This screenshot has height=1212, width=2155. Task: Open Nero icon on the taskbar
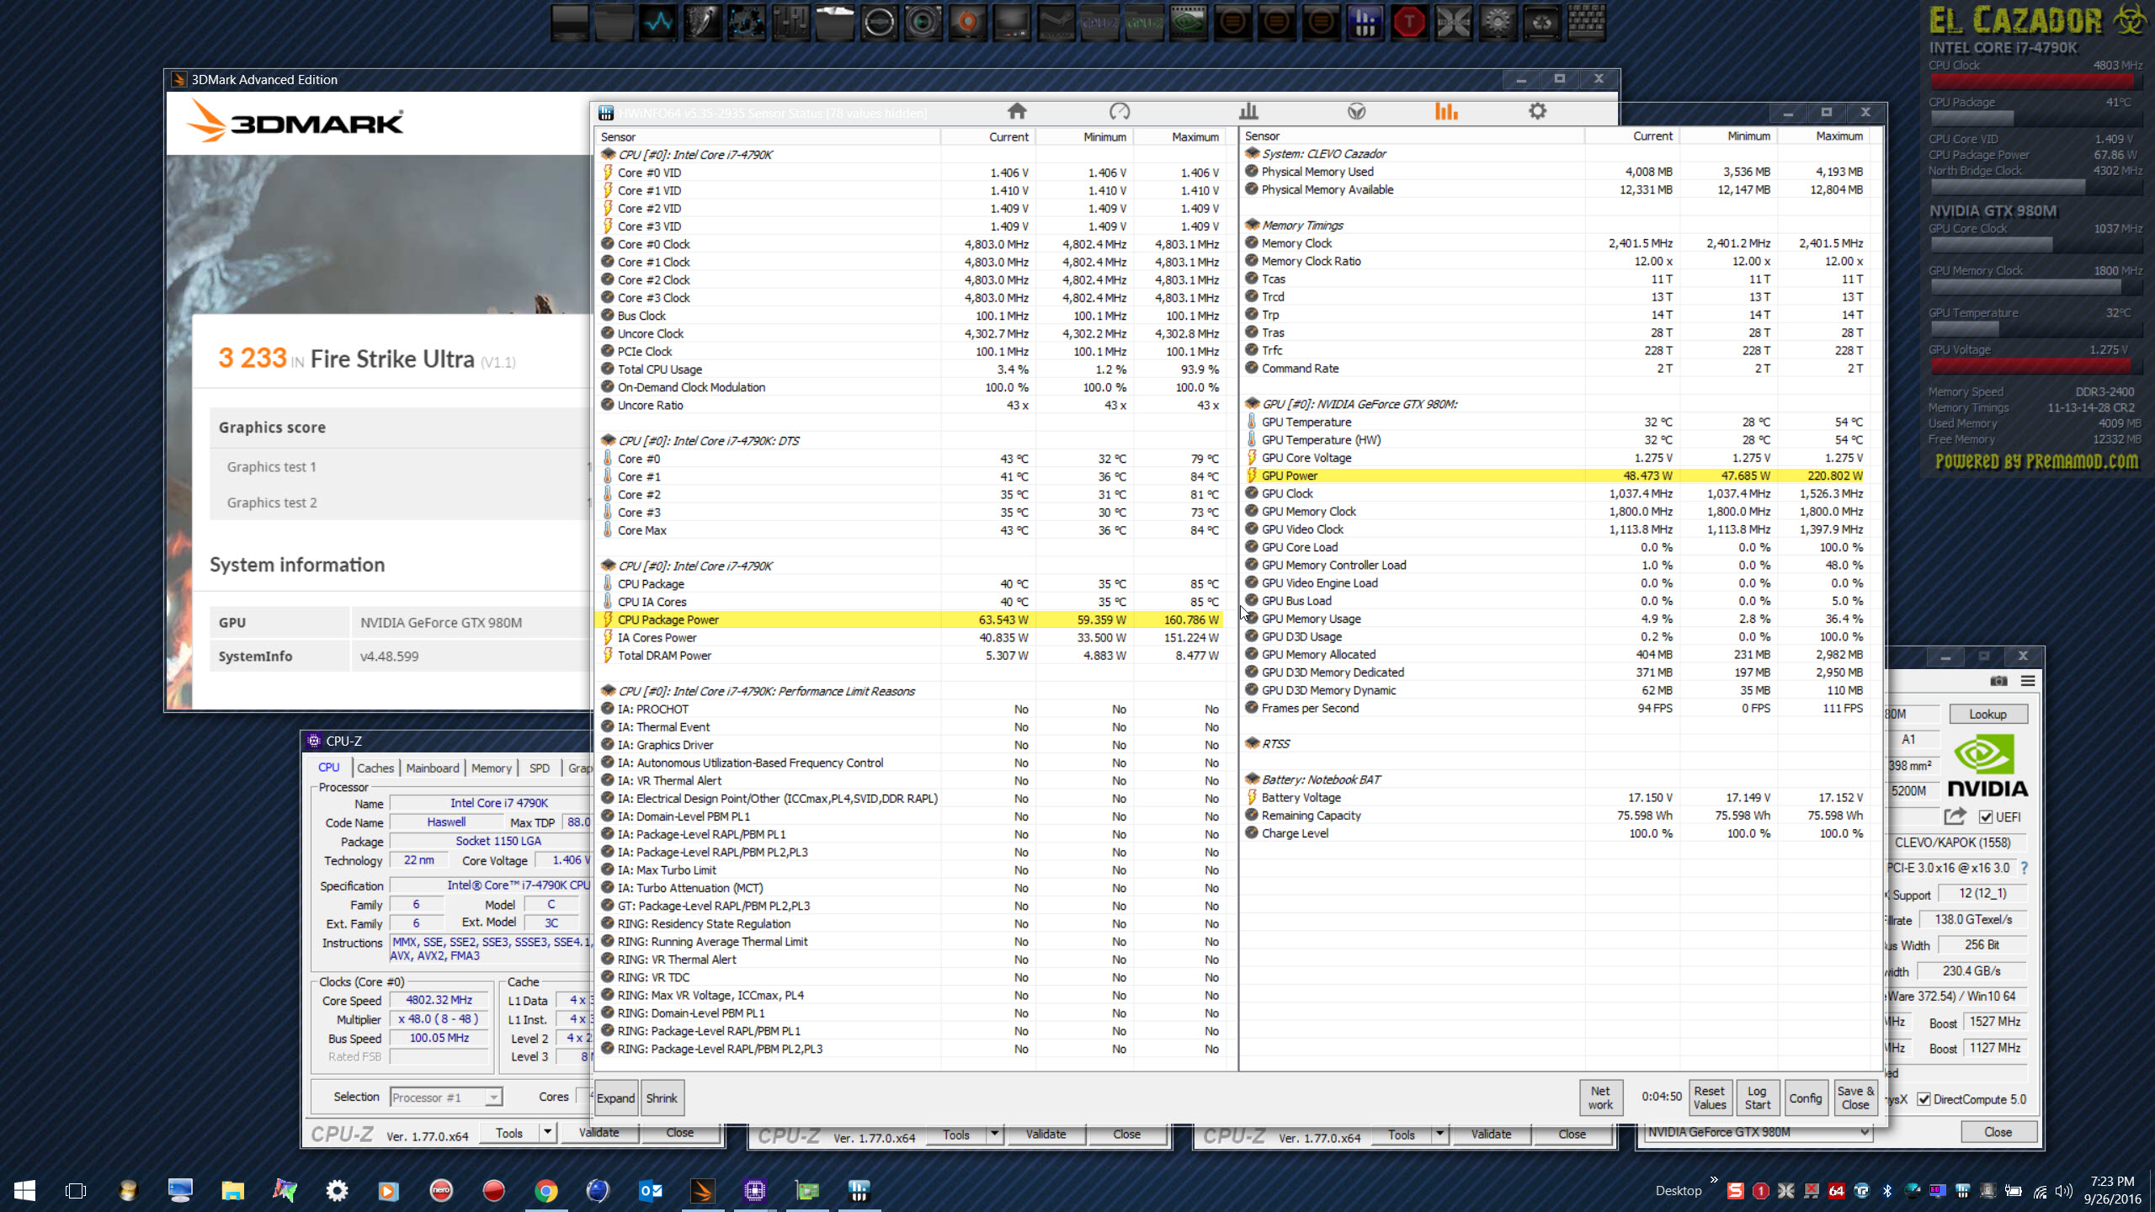[441, 1190]
